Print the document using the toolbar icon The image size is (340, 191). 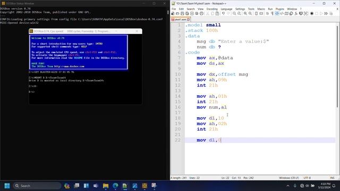coord(201,13)
